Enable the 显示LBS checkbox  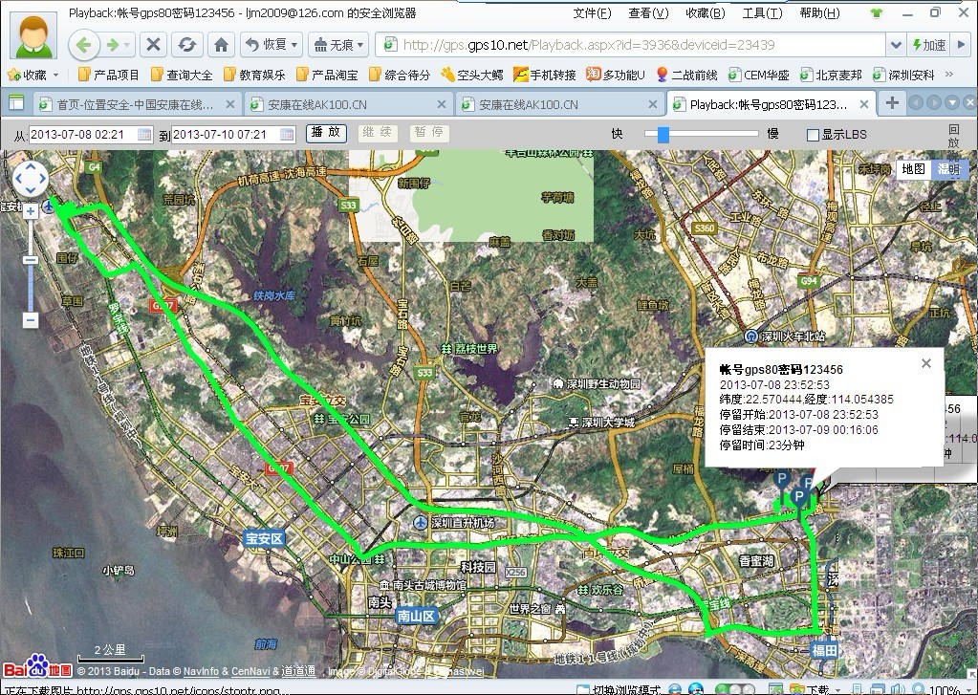coord(813,135)
